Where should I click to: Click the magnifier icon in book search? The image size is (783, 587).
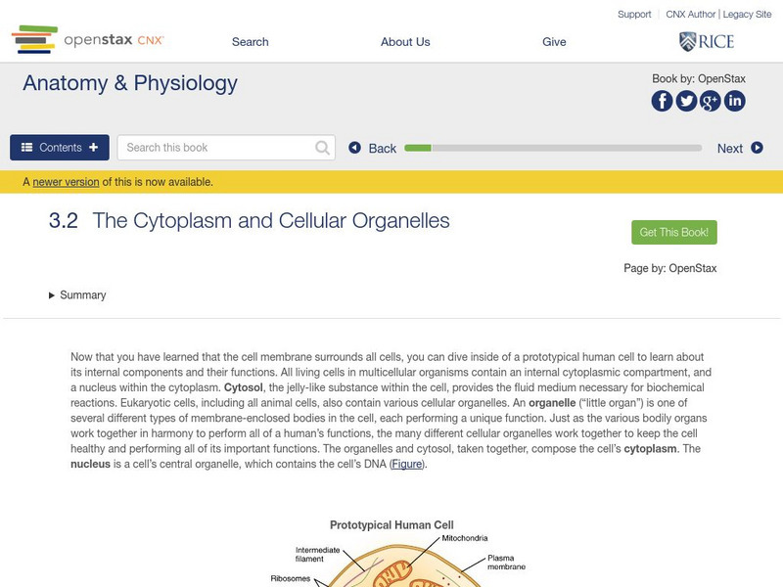pyautogui.click(x=323, y=148)
